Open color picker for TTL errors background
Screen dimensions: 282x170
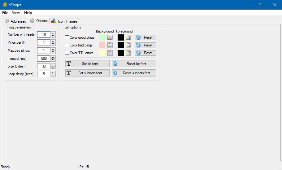[x=110, y=53]
